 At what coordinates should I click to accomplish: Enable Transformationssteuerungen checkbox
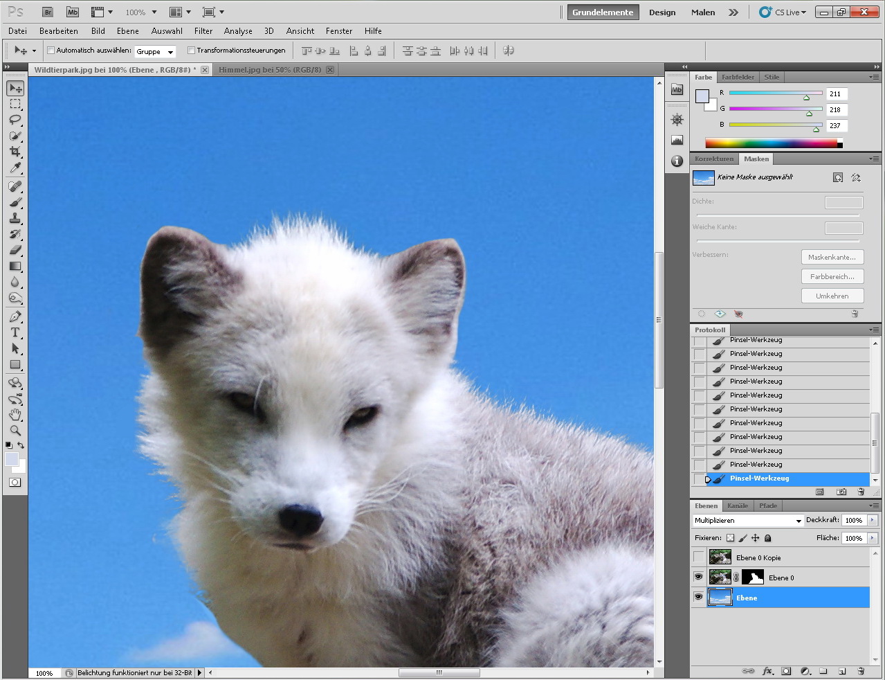[x=191, y=51]
